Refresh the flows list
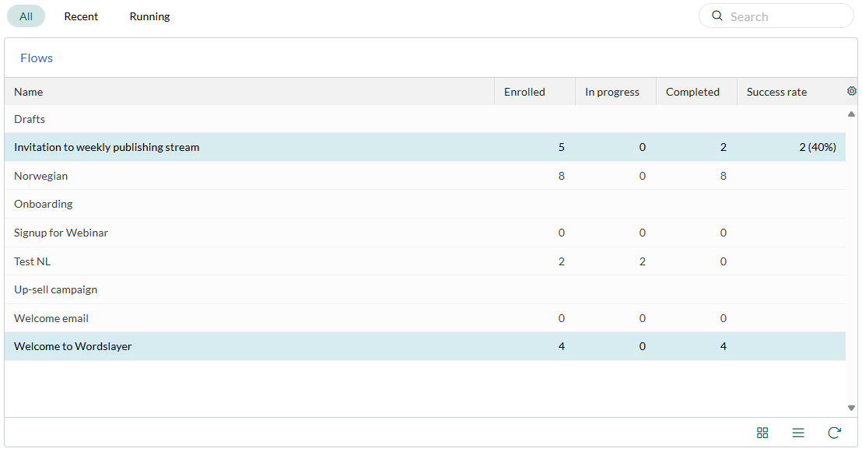862x452 pixels. click(834, 433)
